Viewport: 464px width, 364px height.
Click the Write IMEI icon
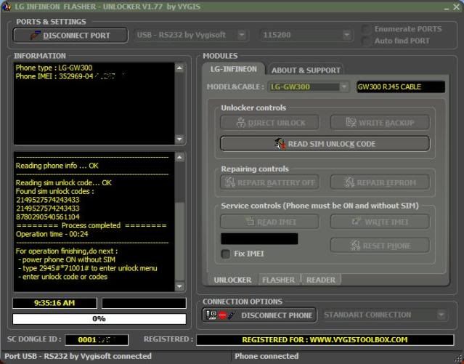(356, 222)
